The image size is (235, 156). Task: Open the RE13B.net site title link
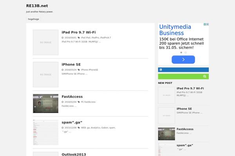coord(37,6)
